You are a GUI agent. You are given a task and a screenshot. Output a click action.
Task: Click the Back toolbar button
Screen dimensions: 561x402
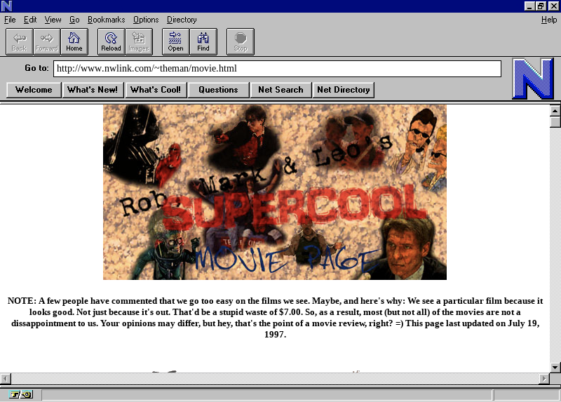click(x=19, y=41)
